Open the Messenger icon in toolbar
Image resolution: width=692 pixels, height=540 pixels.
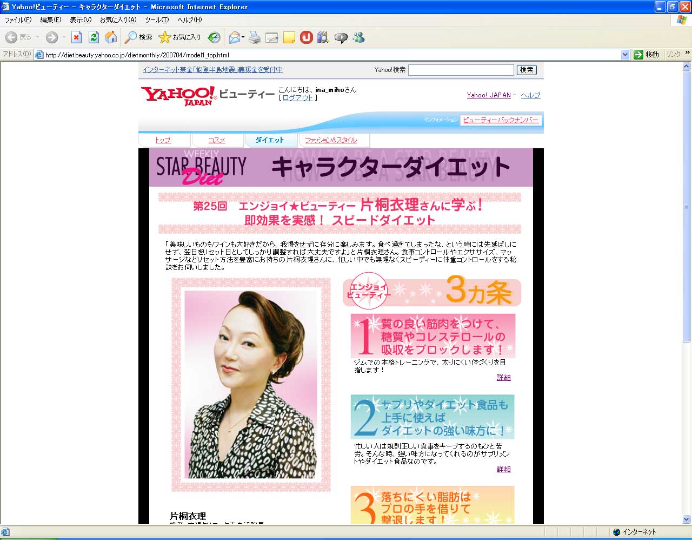tap(358, 37)
